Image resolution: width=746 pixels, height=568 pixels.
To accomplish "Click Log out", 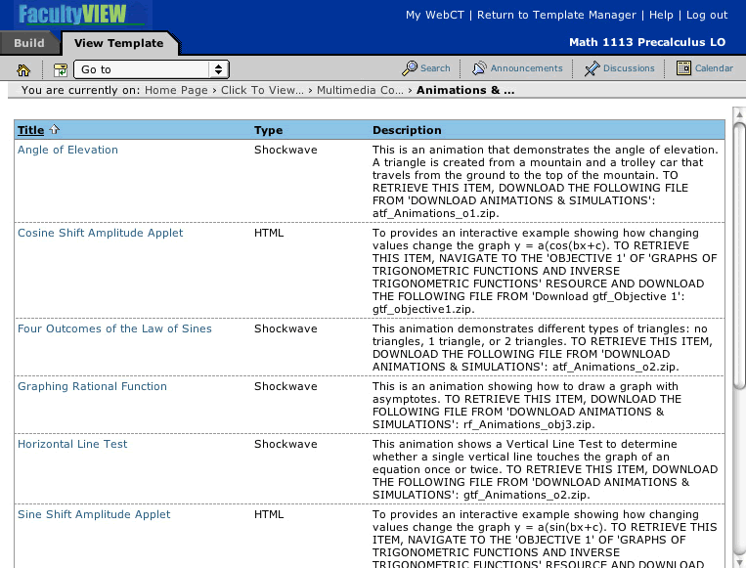I will point(707,15).
